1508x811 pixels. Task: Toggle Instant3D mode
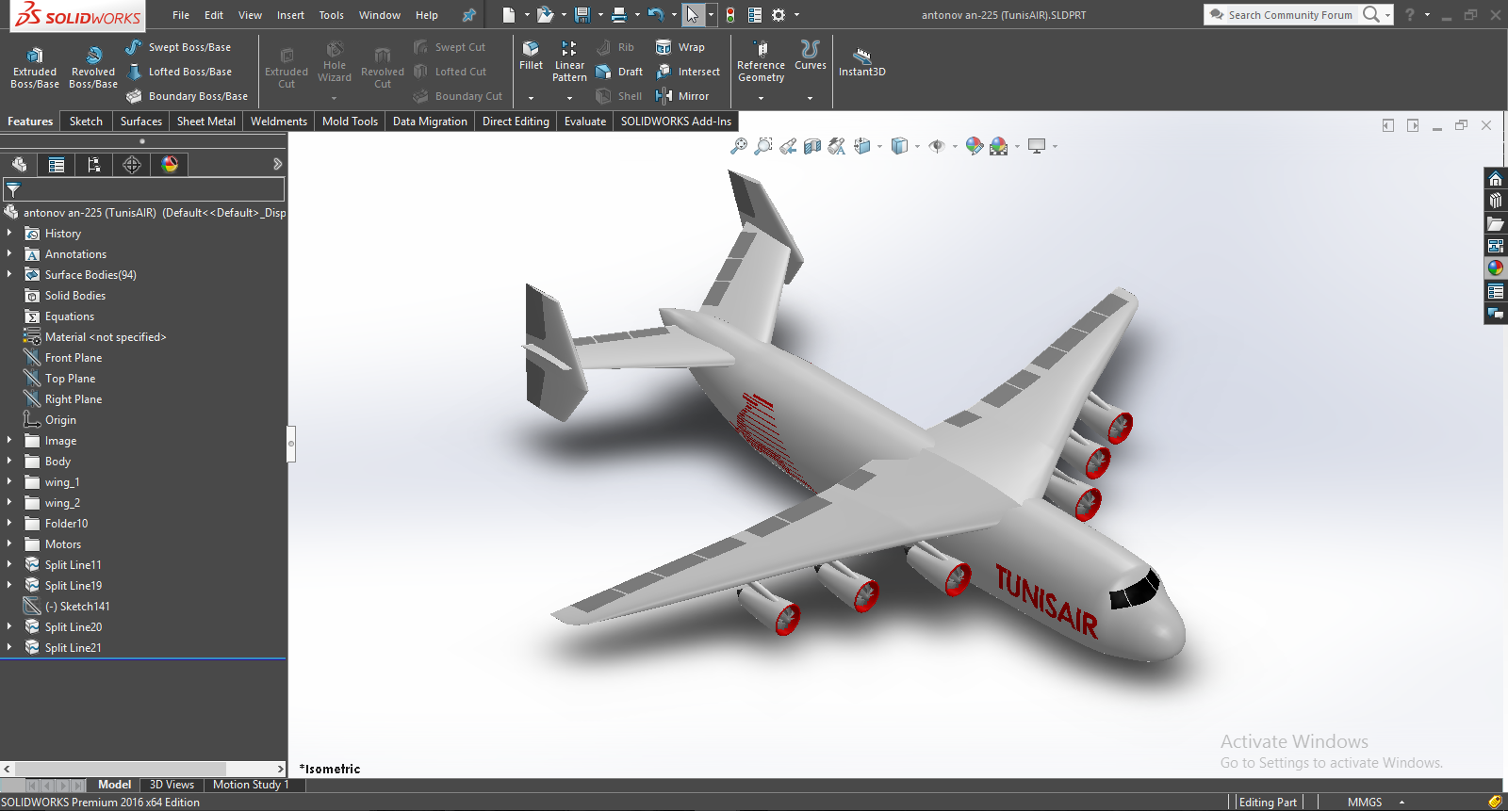pyautogui.click(x=862, y=61)
